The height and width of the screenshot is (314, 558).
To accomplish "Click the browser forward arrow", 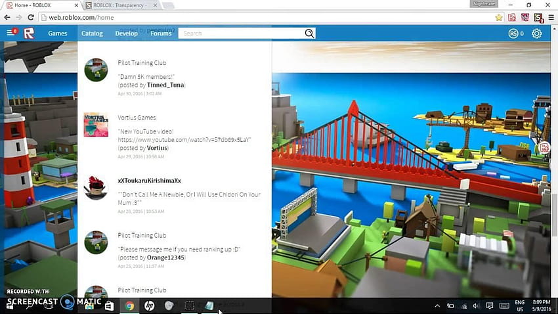I will (x=19, y=18).
